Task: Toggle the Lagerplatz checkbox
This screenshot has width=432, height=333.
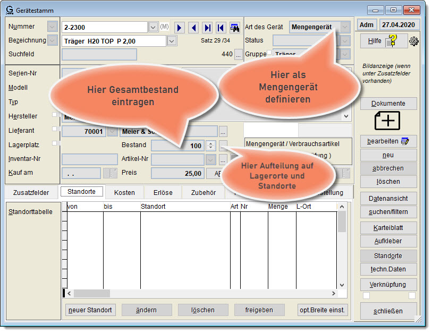Action: click(54, 143)
